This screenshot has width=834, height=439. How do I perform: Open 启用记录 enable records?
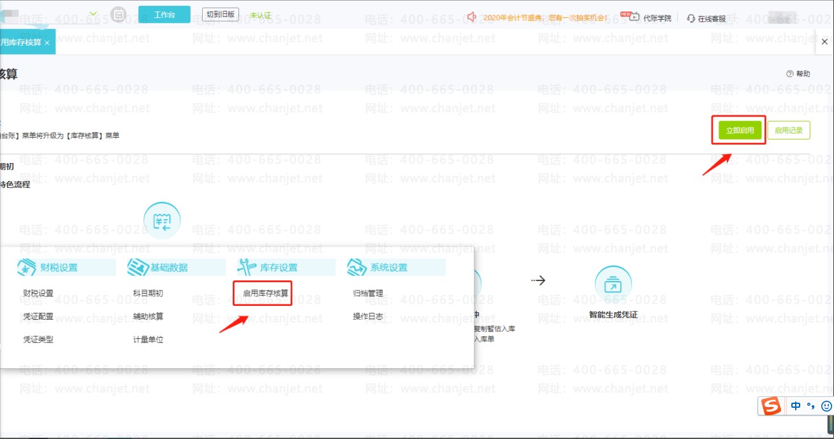click(788, 131)
